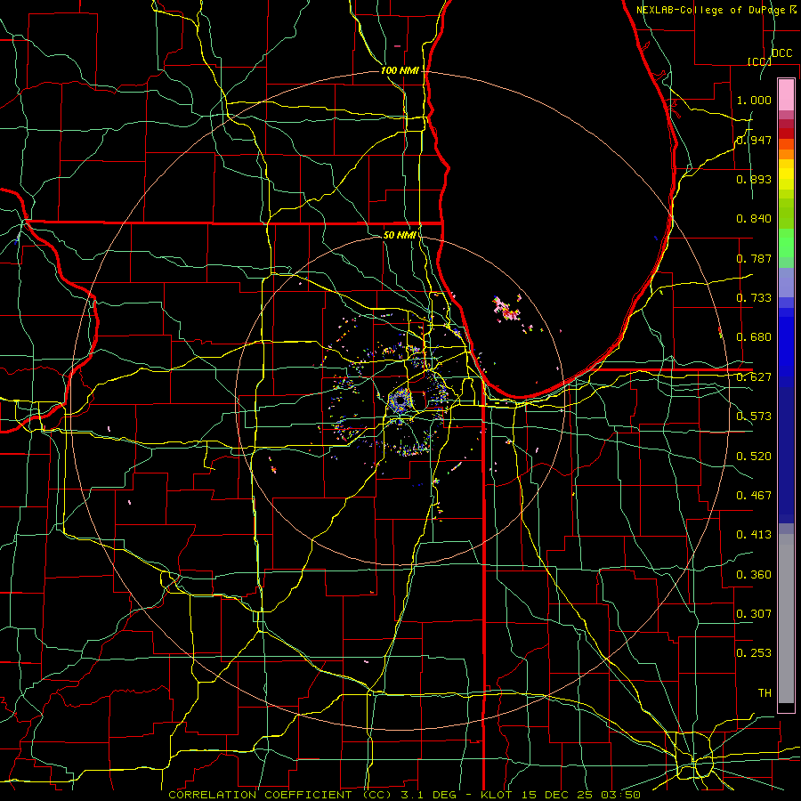The height and width of the screenshot is (801, 801).
Task: Pick the gray swatch on the lower color bar
Action: [786, 619]
